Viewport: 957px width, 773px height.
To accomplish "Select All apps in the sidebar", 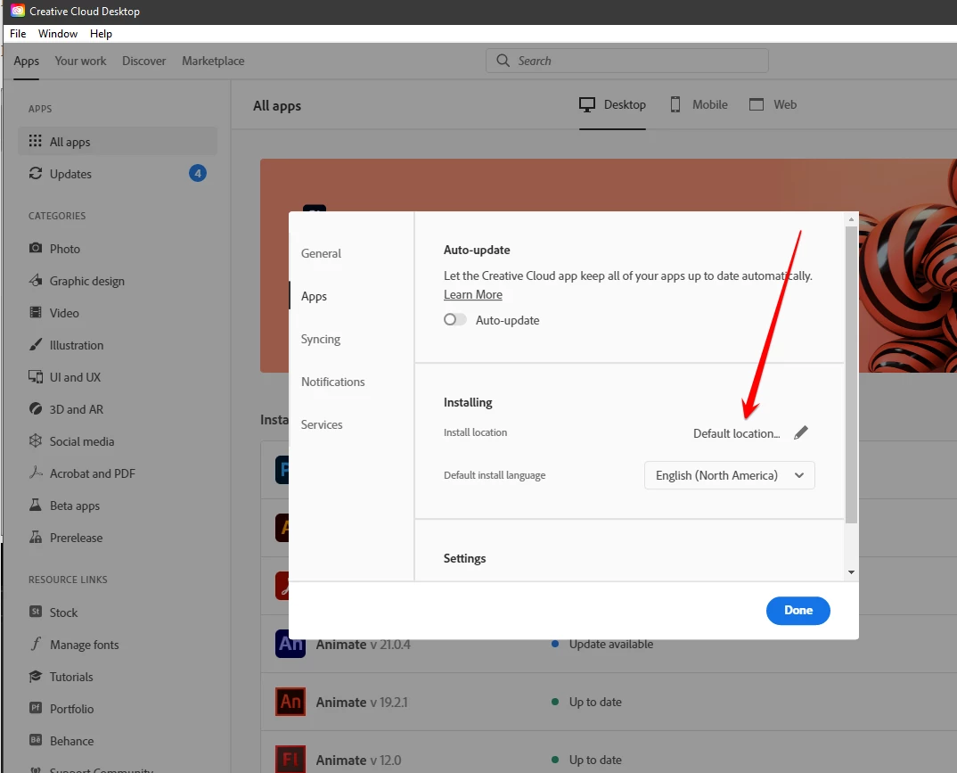I will click(x=118, y=141).
